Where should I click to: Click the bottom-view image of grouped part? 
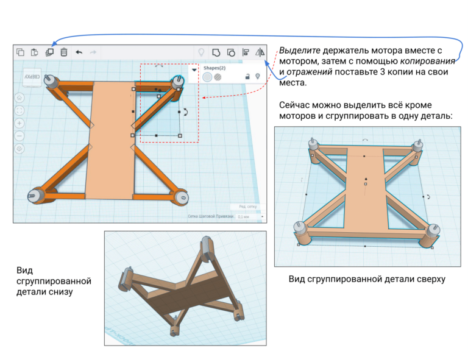185,288
